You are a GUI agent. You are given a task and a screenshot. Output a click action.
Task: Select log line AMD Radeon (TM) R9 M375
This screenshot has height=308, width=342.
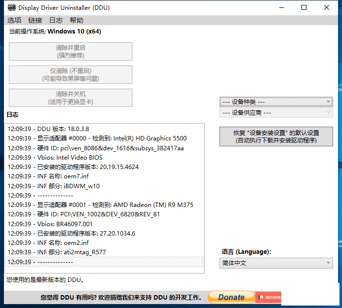pos(104,205)
